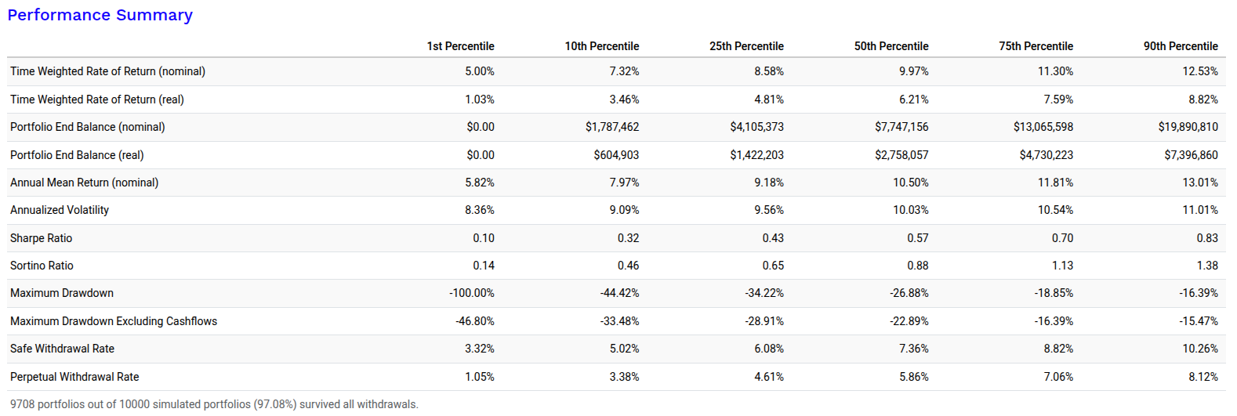Select the 75th Percentile column header
This screenshot has height=416, width=1237.
(1036, 46)
